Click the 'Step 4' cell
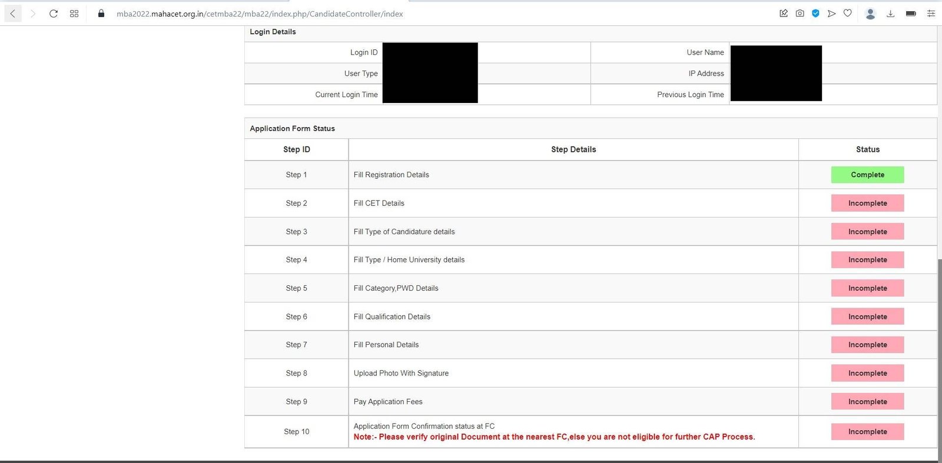 (296, 259)
